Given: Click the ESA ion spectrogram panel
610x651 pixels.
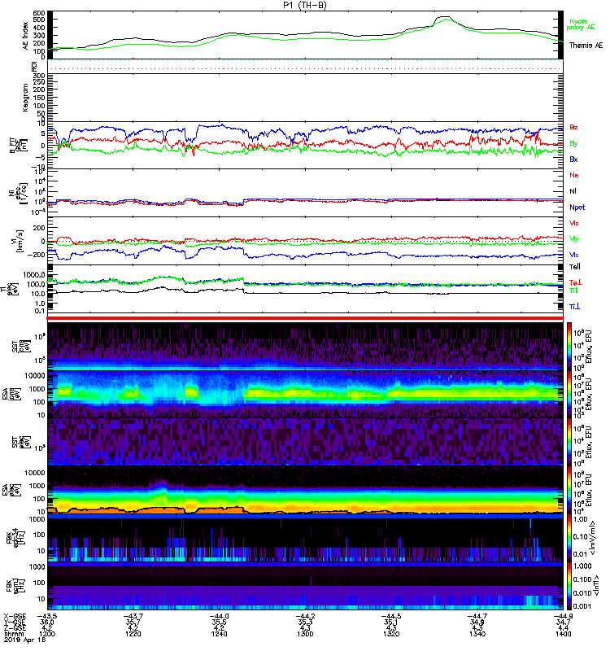Looking at the screenshot, I should point(305,394).
